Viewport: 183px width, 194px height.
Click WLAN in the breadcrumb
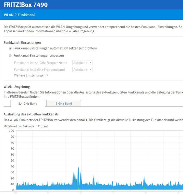click(x=9, y=15)
